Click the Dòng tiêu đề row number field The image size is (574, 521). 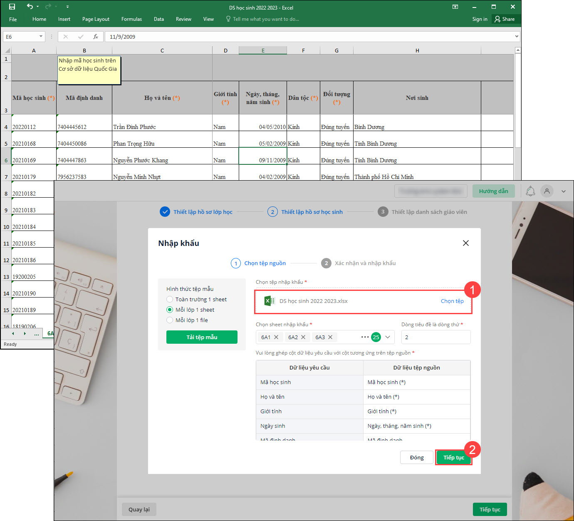tap(435, 337)
